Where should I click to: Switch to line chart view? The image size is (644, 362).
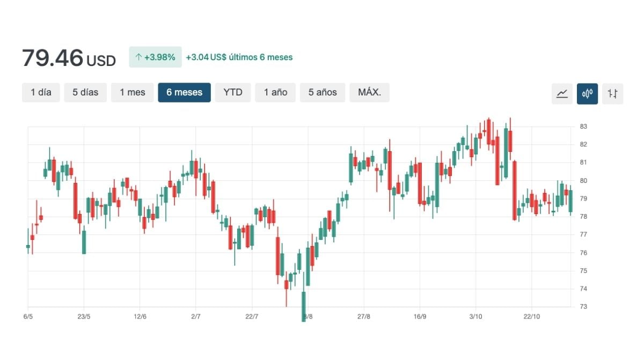tap(562, 94)
